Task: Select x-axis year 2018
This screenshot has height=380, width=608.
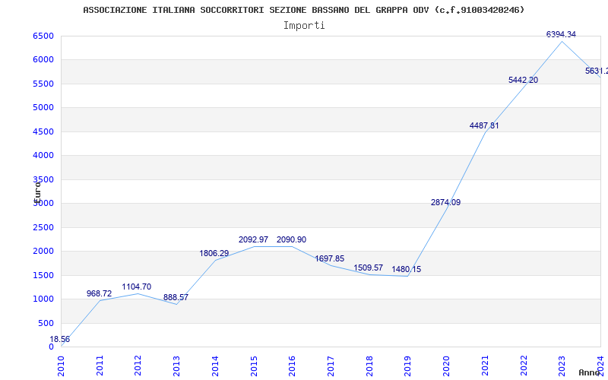Action: click(x=369, y=366)
